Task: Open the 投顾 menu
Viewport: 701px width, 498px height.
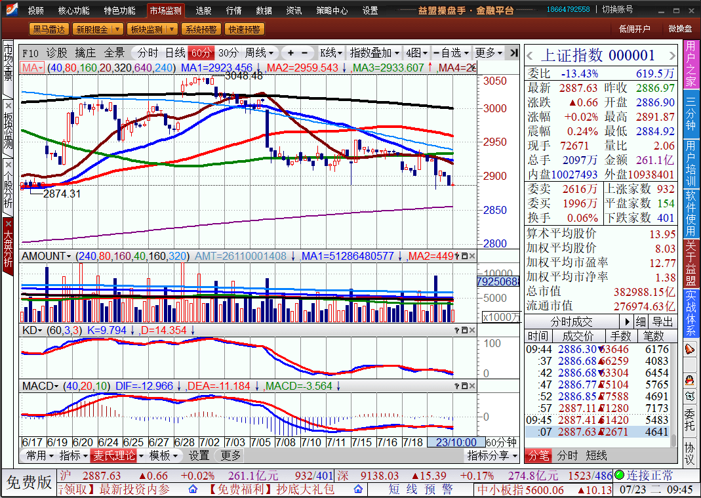Action: pyautogui.click(x=36, y=10)
